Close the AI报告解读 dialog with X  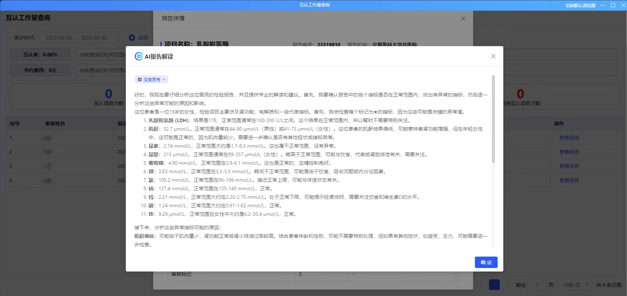493,56
